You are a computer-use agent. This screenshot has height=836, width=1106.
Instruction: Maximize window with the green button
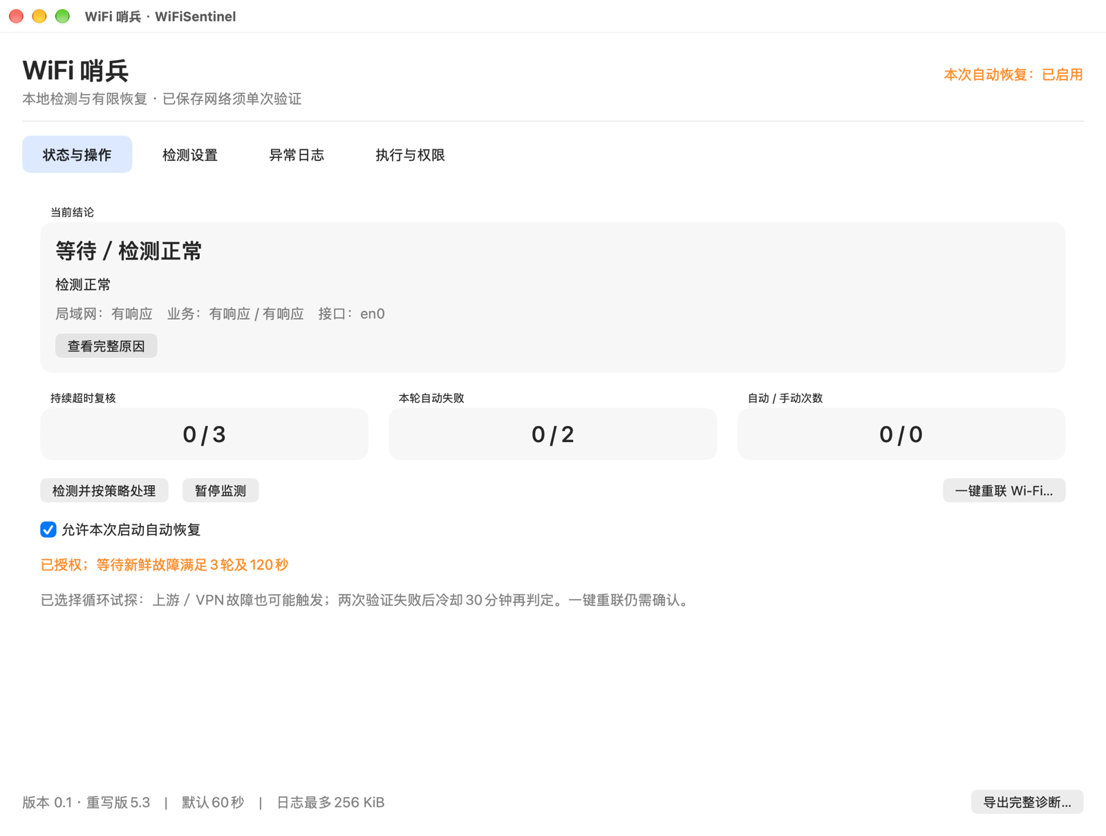coord(62,16)
